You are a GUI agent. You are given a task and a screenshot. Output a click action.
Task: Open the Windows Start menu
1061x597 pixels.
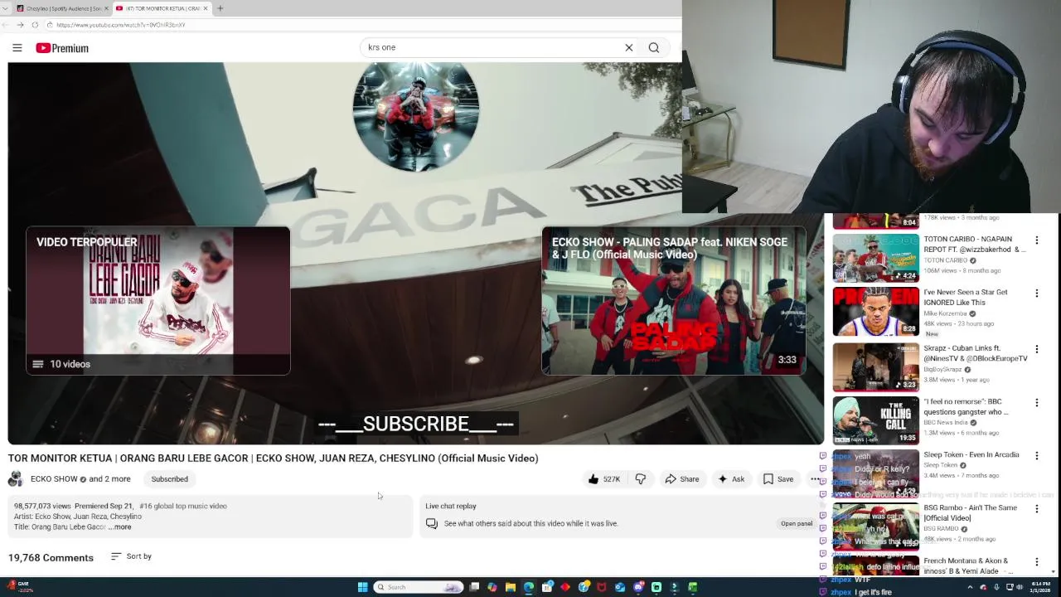coord(362,587)
